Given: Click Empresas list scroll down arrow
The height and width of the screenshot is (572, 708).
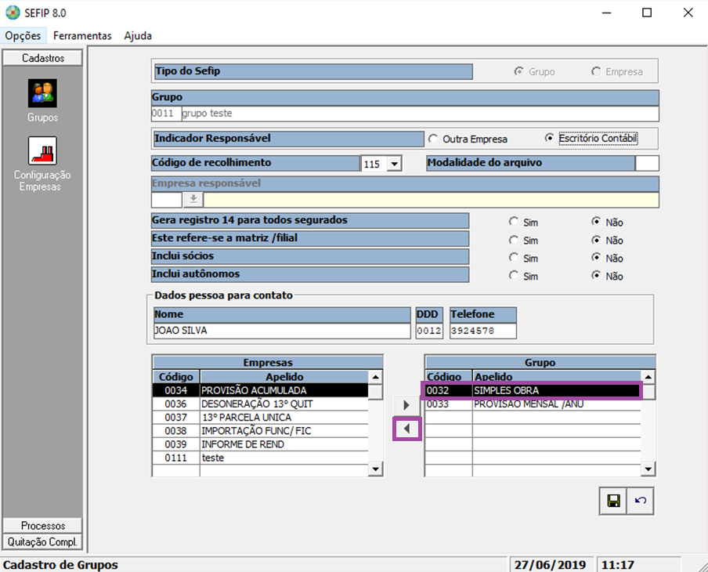Looking at the screenshot, I should pos(375,469).
